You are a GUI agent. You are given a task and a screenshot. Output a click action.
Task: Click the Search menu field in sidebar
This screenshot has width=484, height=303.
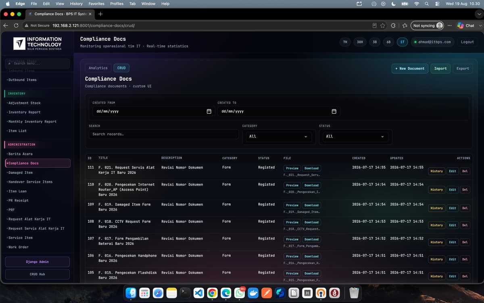click(x=37, y=64)
